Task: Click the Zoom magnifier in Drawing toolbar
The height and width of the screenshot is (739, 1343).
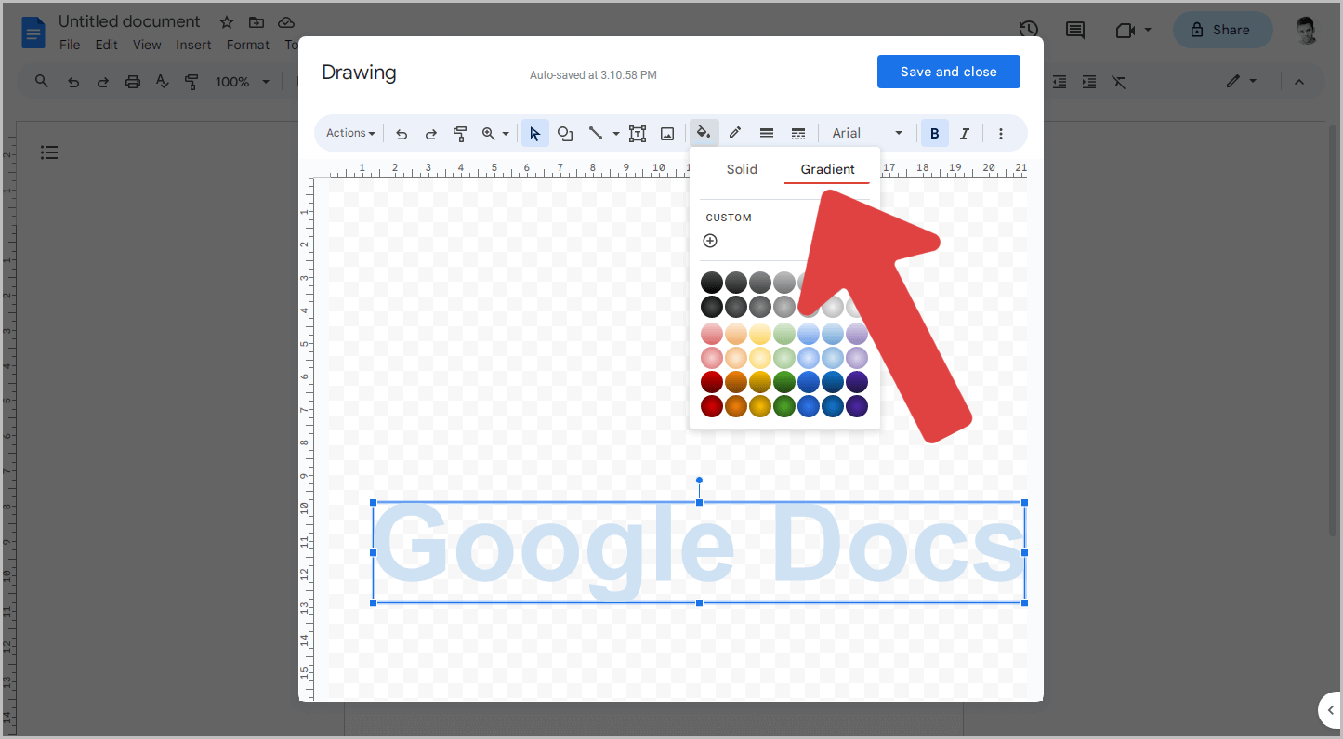Action: (488, 134)
